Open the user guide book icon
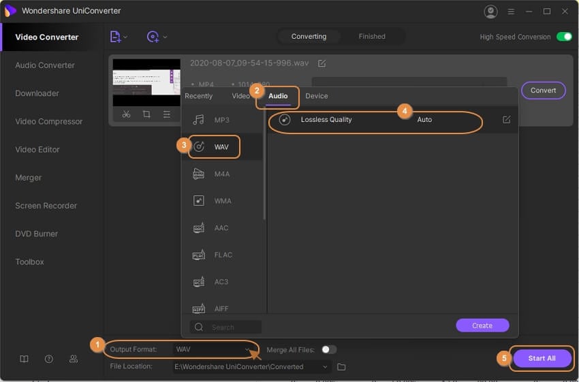 click(24, 359)
